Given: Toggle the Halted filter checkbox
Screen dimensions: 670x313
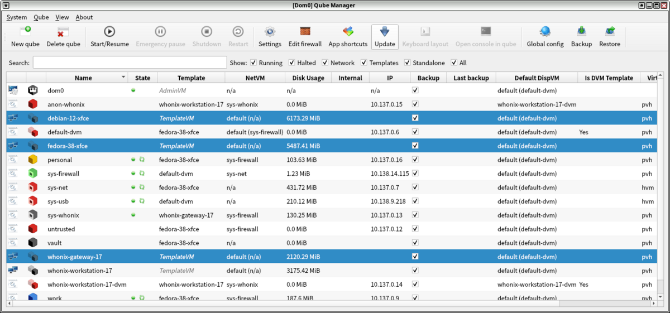Looking at the screenshot, I should (x=291, y=62).
